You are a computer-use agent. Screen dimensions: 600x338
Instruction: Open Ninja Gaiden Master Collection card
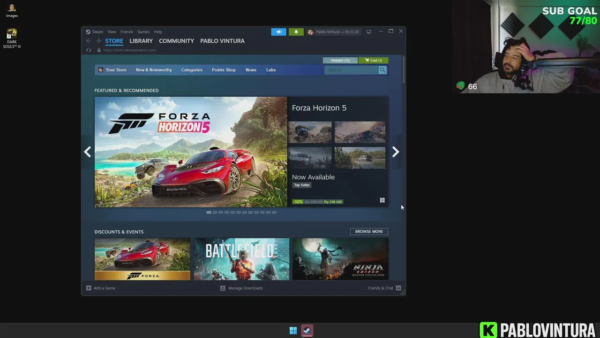(x=340, y=259)
